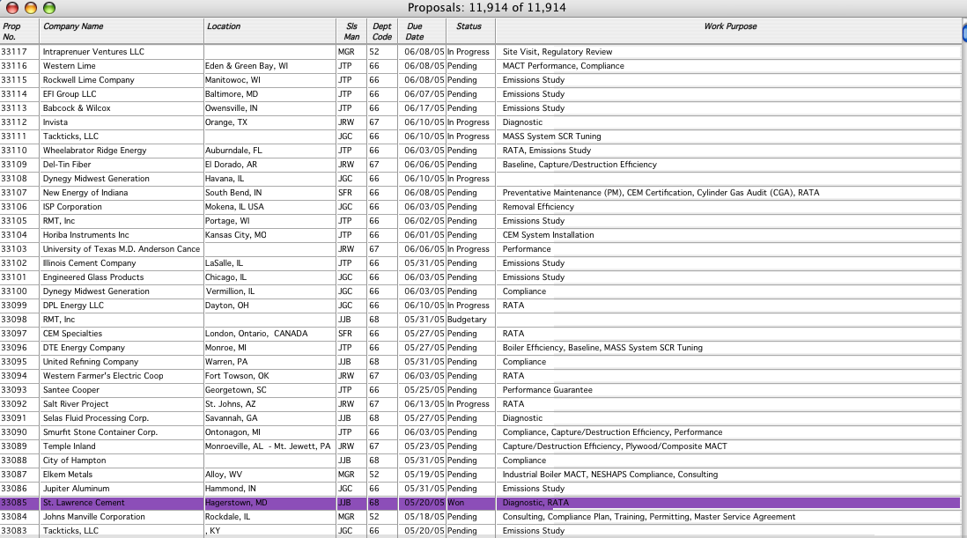Click United Refining Company
Image resolution: width=967 pixels, height=538 pixels.
coord(91,362)
